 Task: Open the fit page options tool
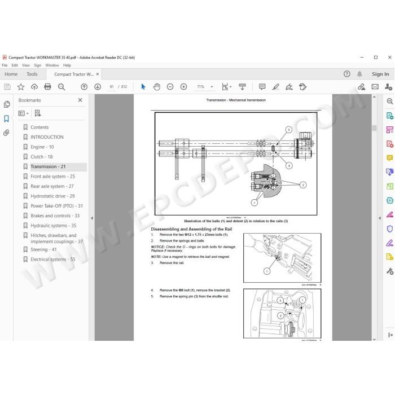click(226, 87)
